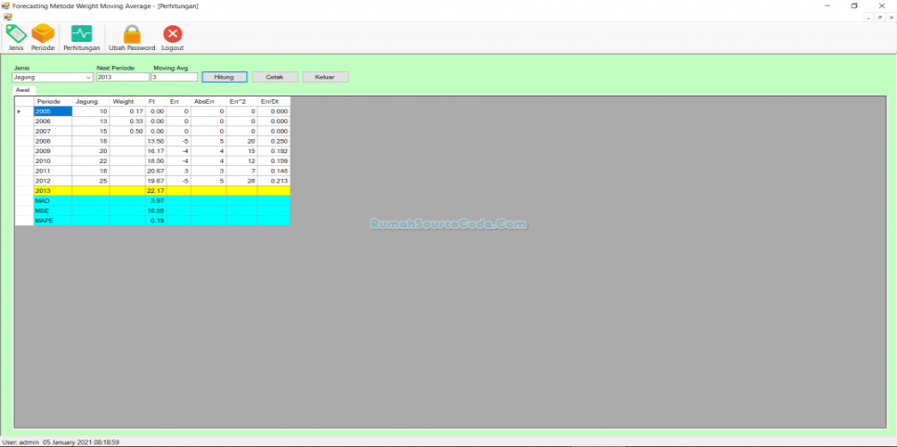Expand the Jenis dropdown showing Jagung

click(x=88, y=78)
